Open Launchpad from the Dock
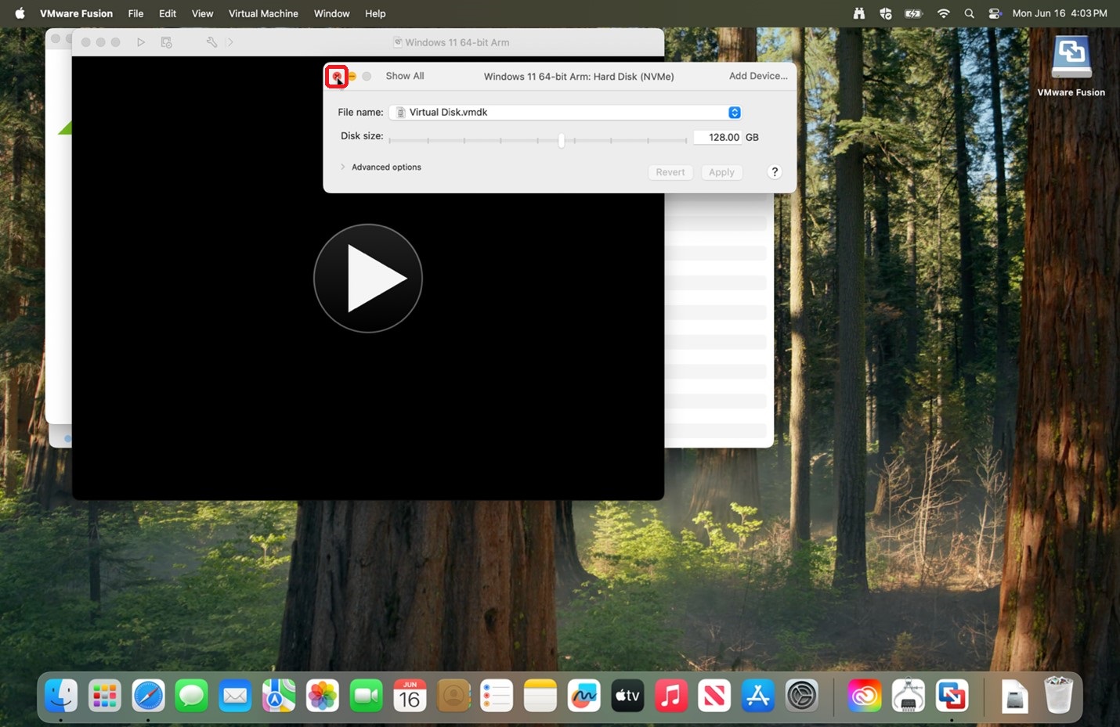Image resolution: width=1120 pixels, height=727 pixels. [x=105, y=695]
